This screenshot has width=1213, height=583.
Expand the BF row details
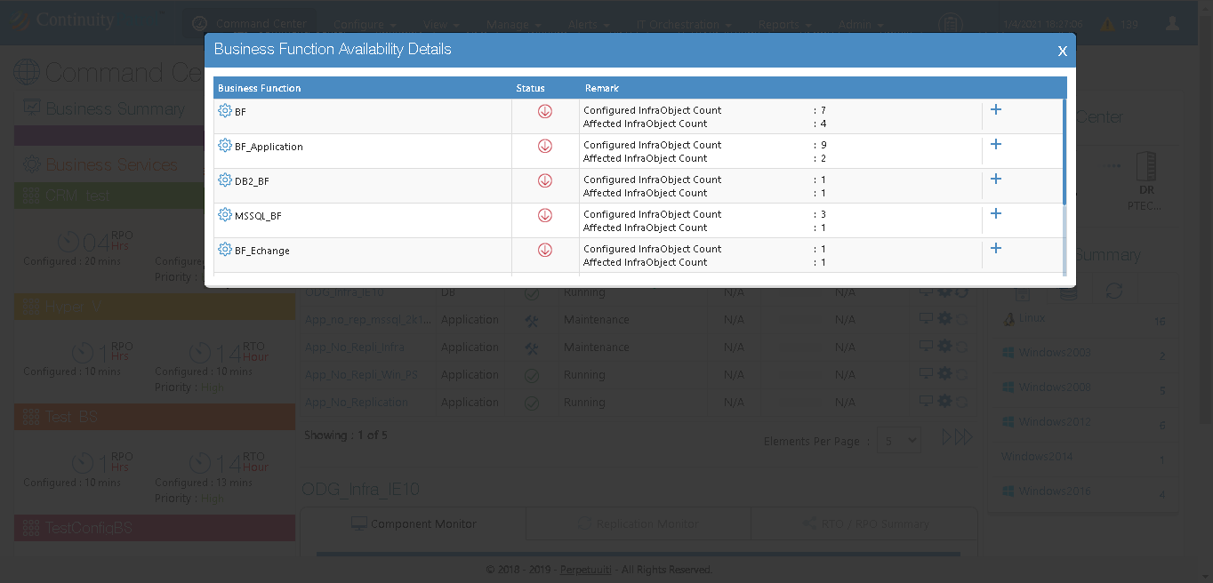tap(996, 109)
